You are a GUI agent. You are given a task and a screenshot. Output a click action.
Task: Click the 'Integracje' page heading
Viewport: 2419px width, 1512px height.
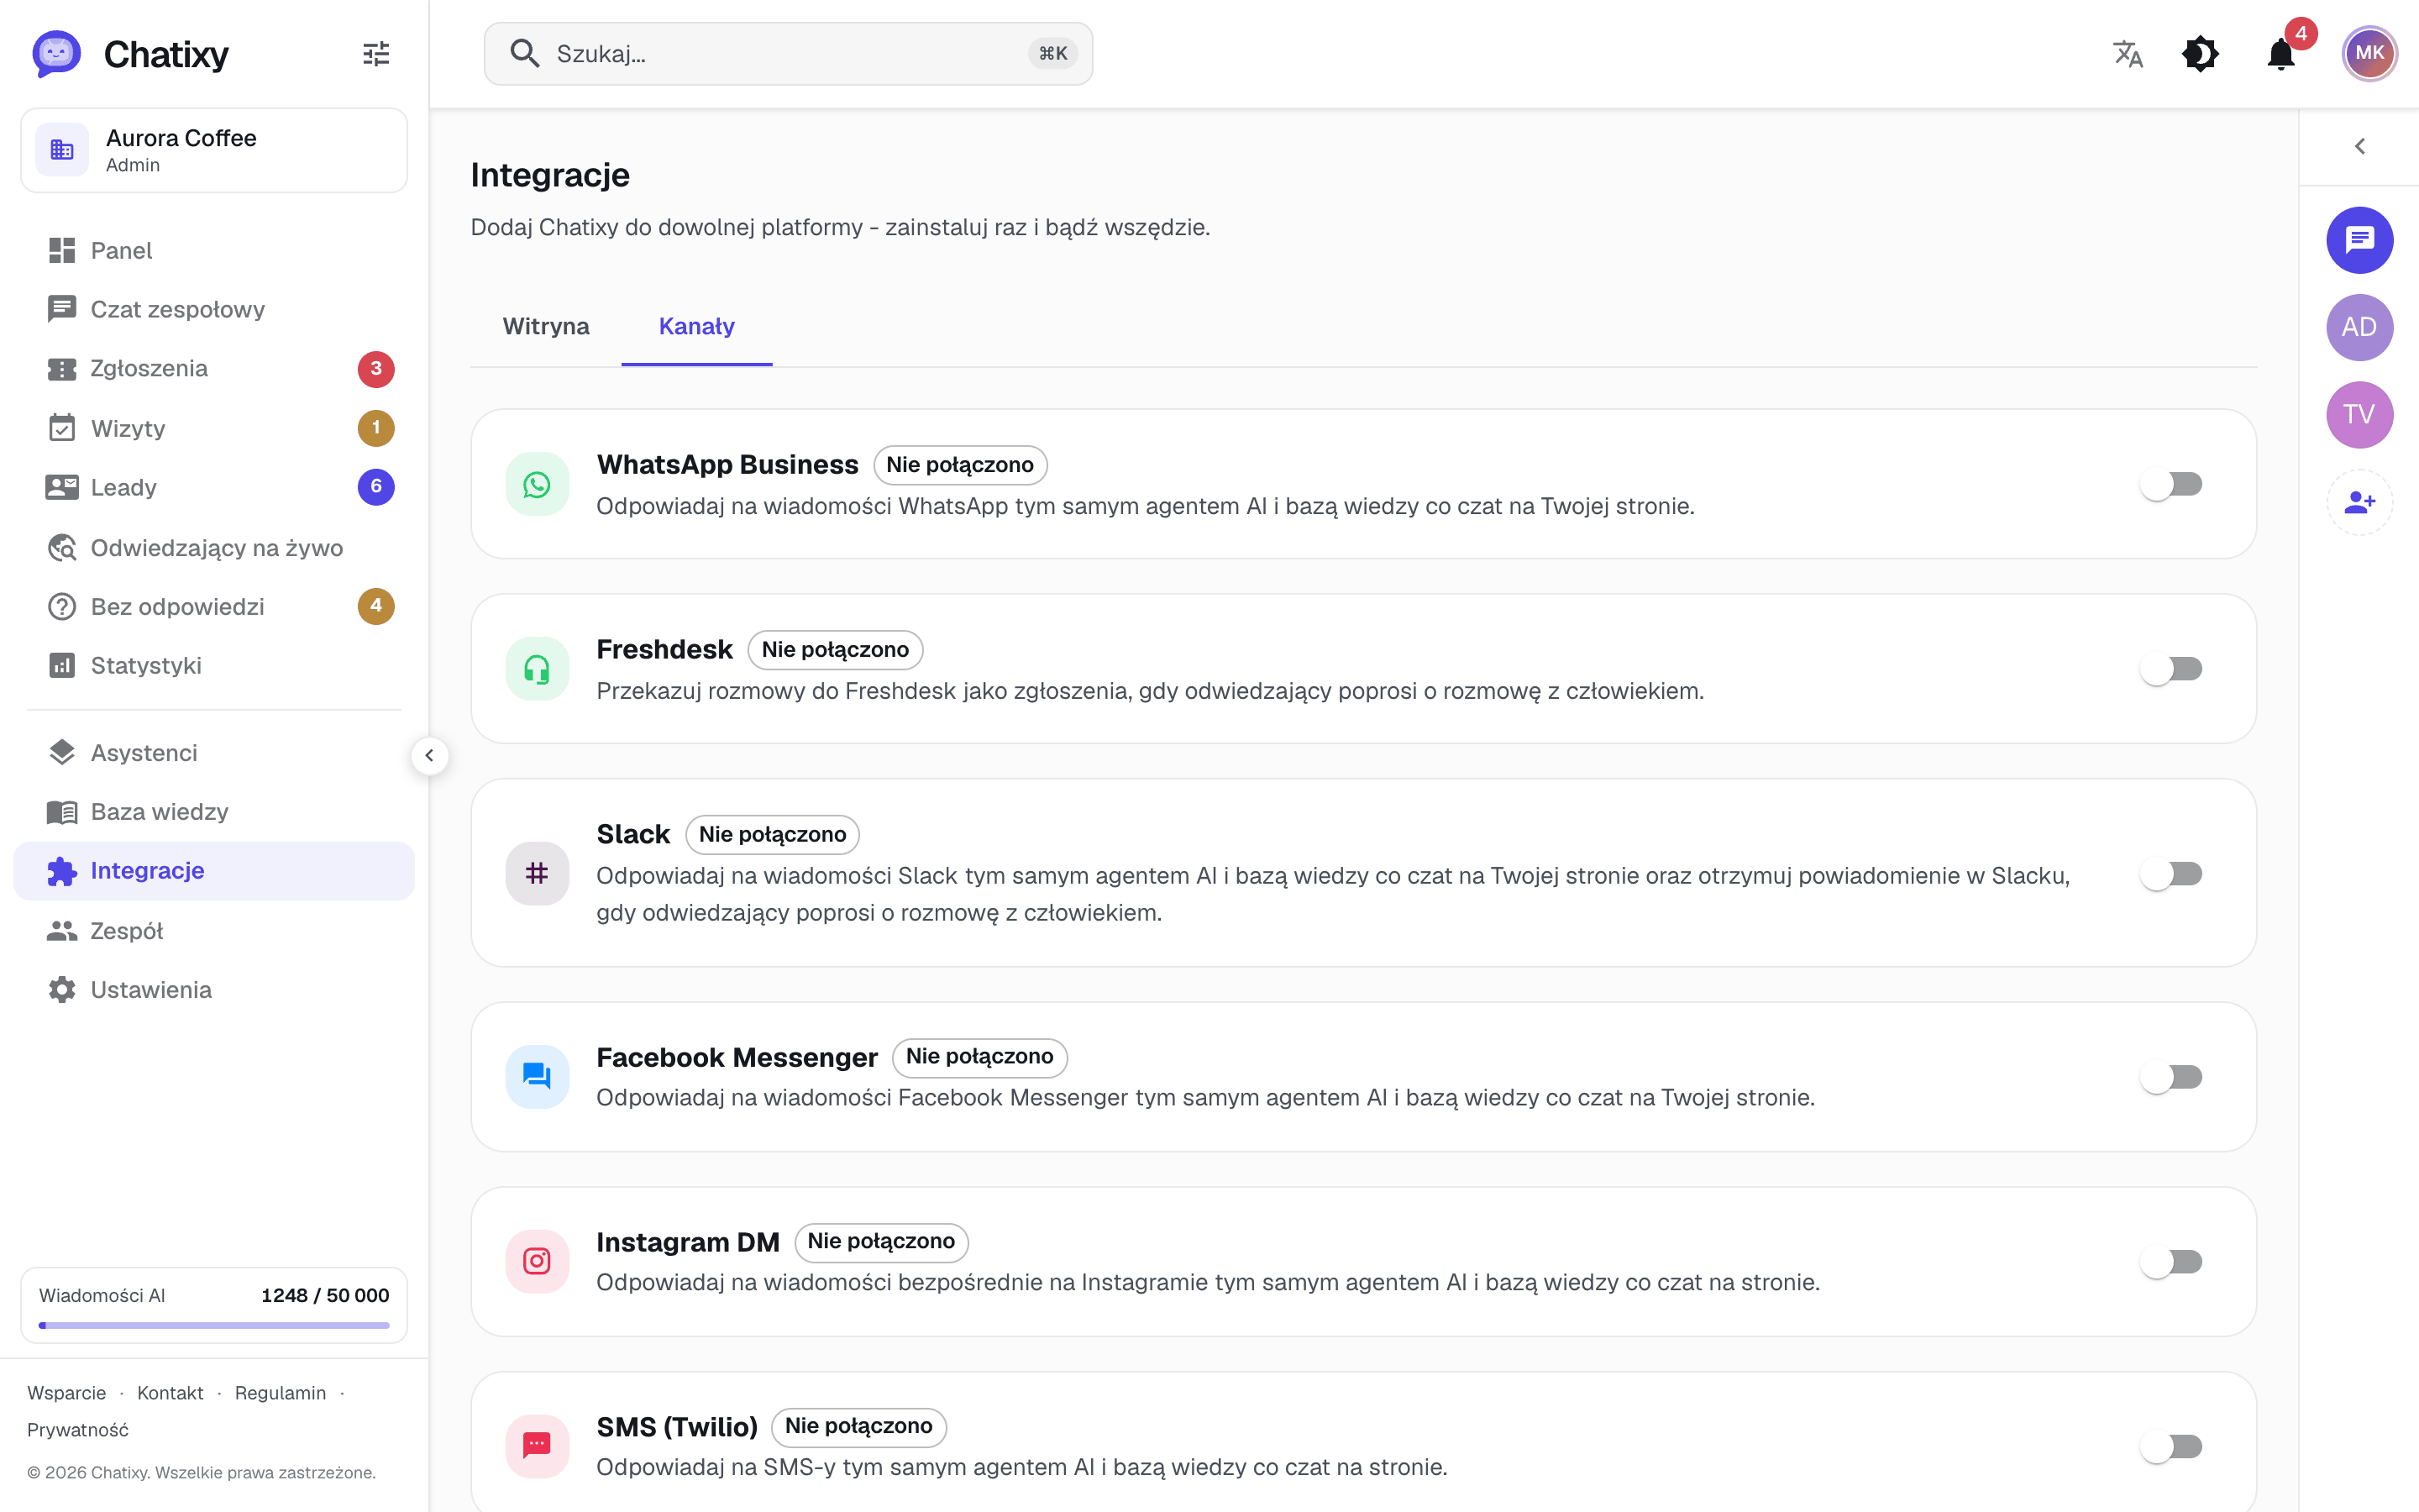(550, 175)
